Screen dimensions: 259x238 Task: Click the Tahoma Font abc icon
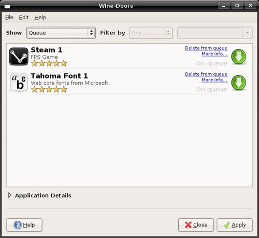point(19,83)
